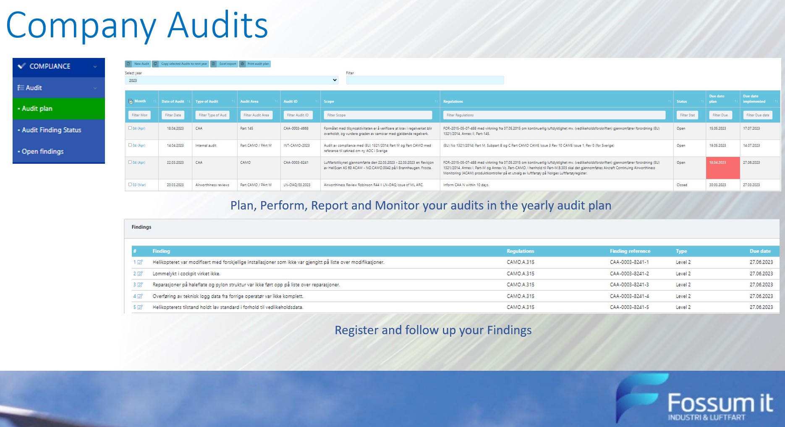Open the Select year dropdown

point(232,80)
